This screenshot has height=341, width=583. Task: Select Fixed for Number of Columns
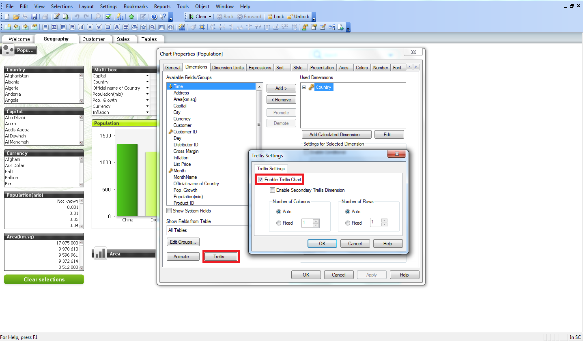279,223
